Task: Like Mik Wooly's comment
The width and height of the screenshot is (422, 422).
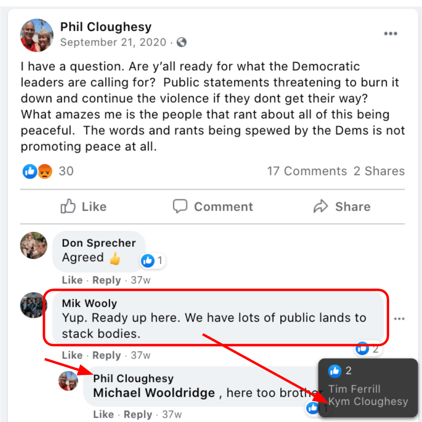Action: click(x=72, y=355)
